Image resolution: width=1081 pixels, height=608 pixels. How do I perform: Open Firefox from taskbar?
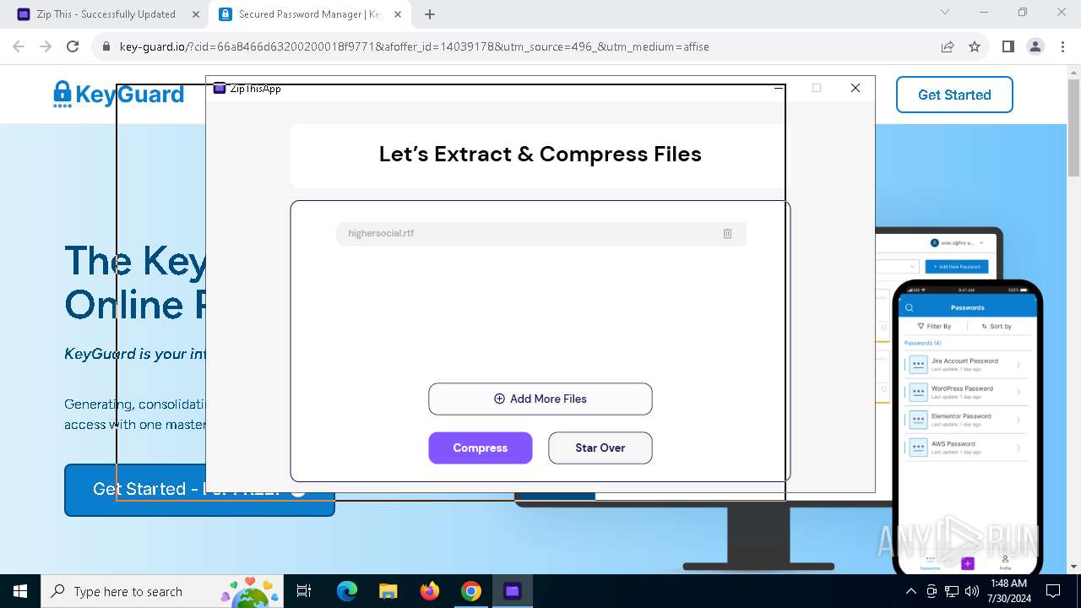pos(430,591)
